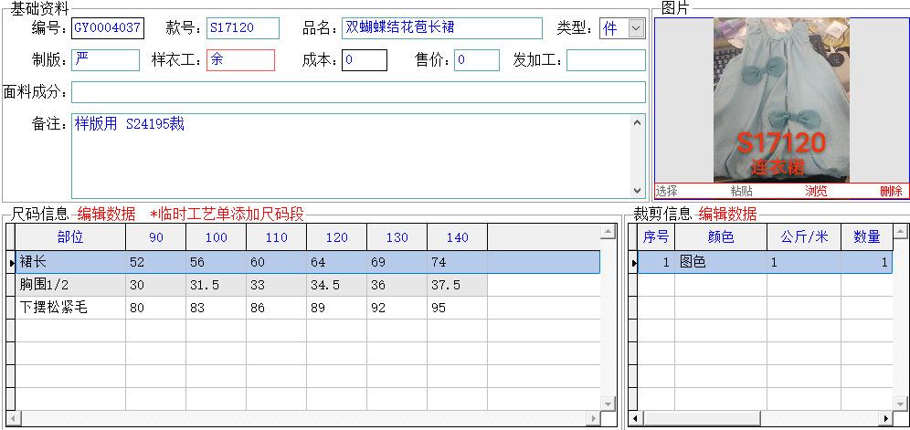Click the 100 size column header
Viewport: 910px width, 430px height.
pyautogui.click(x=217, y=237)
